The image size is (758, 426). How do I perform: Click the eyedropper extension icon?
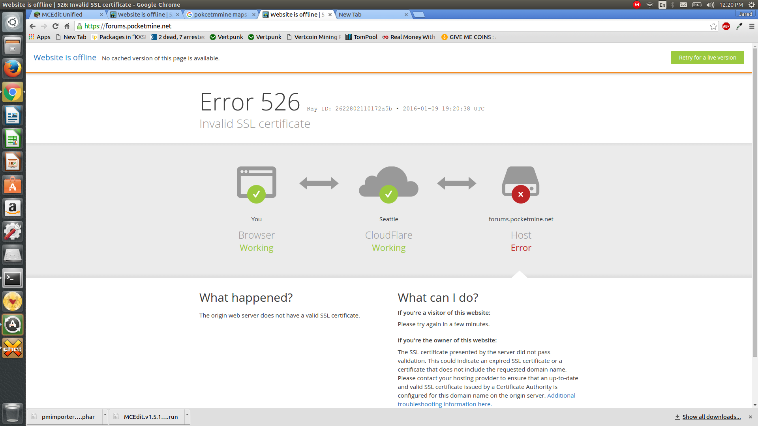pos(739,26)
